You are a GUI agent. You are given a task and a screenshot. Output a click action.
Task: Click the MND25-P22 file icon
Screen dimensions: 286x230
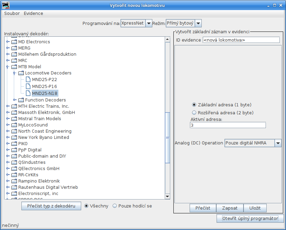tap(28, 80)
